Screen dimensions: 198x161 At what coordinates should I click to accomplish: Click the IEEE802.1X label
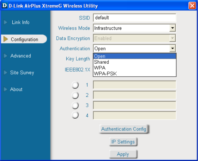coord(77,69)
